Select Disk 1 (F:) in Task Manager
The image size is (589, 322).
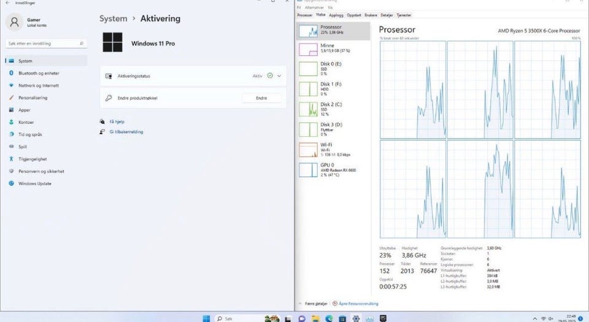click(x=333, y=89)
